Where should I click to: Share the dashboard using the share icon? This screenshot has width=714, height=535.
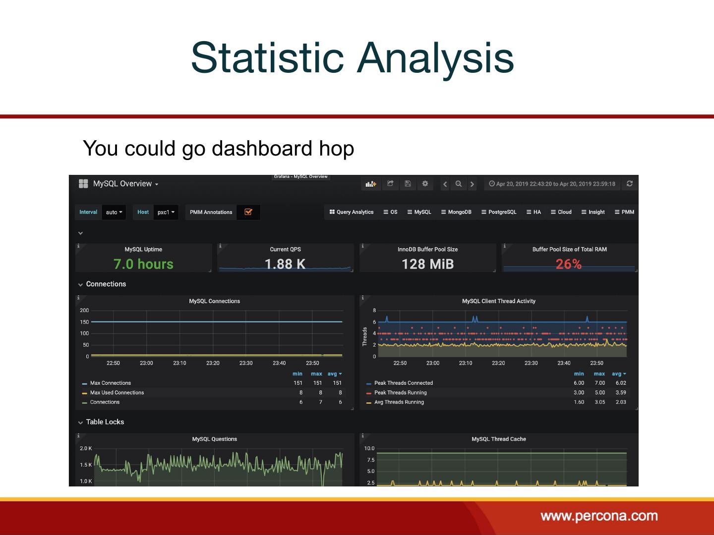[x=390, y=184]
